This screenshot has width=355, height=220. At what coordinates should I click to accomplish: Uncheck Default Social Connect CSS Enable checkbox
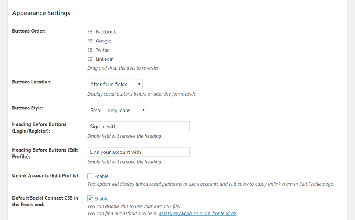pos(90,198)
